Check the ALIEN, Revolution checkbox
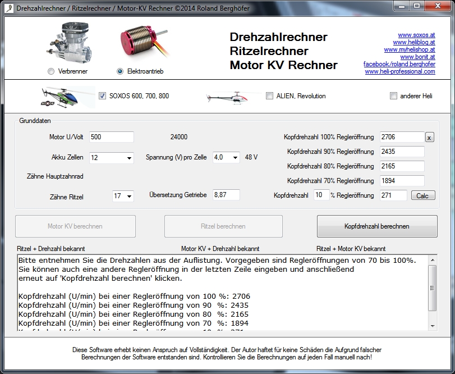 pos(269,96)
